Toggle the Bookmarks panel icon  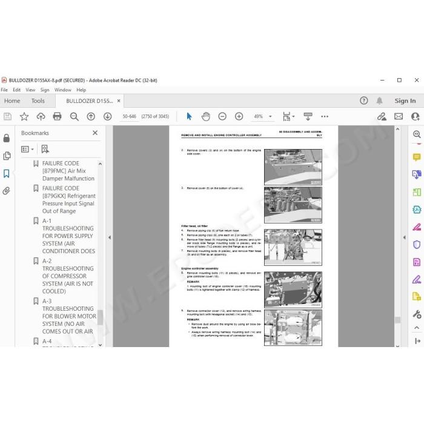tap(7, 174)
